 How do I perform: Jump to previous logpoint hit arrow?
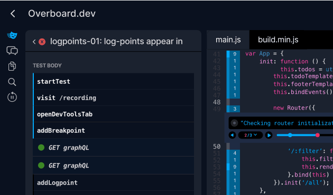232,135
